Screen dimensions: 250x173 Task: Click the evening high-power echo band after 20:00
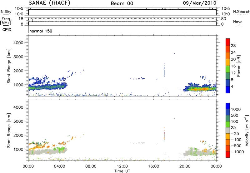(200, 89)
